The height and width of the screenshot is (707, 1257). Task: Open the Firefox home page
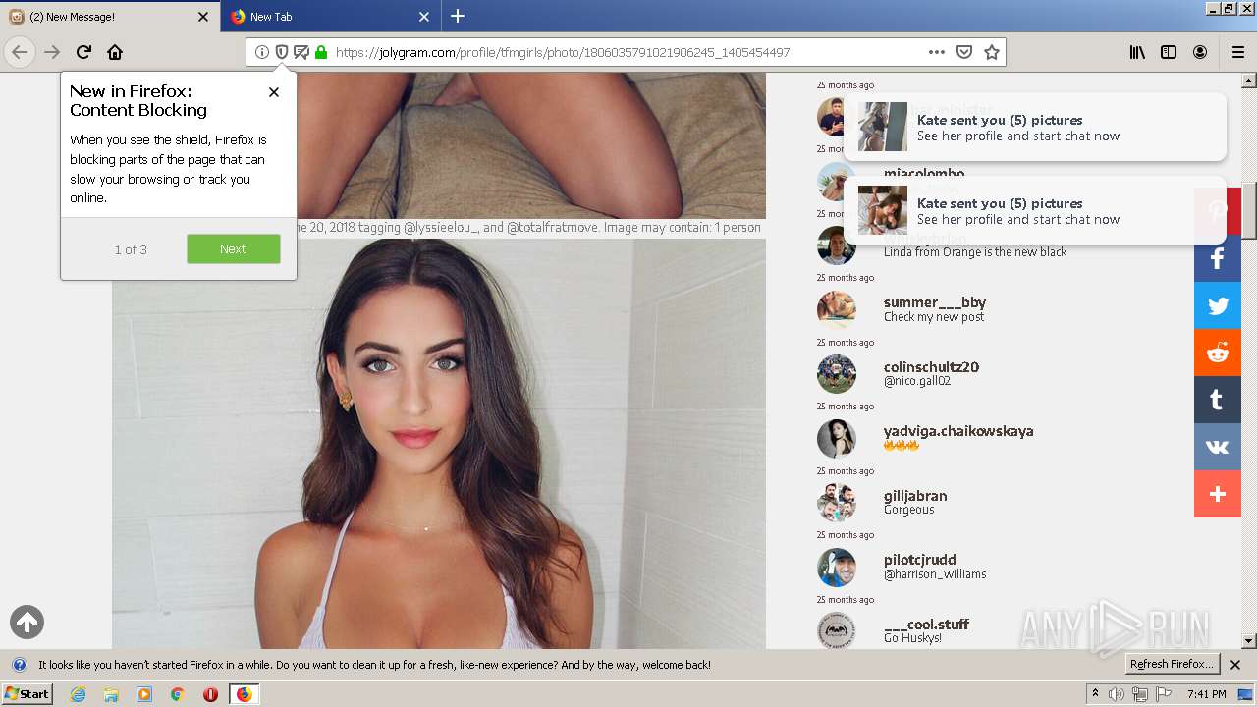[x=115, y=52]
